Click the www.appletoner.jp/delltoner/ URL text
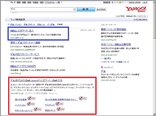The width and height of the screenshot is (156, 116). tap(23, 50)
